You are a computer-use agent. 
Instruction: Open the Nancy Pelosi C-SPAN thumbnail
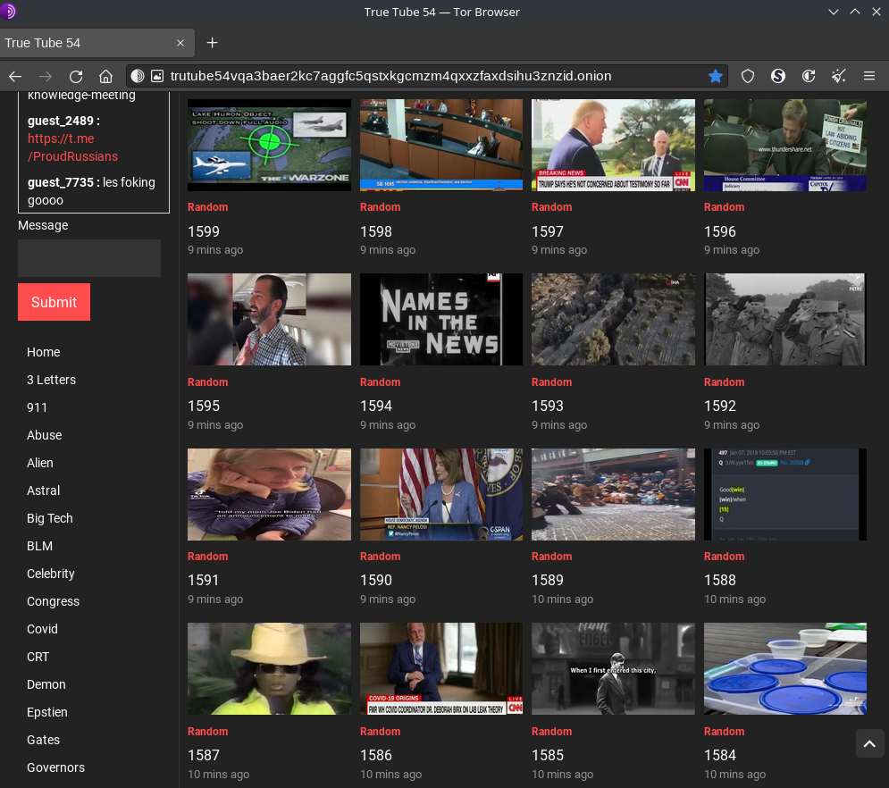point(441,494)
